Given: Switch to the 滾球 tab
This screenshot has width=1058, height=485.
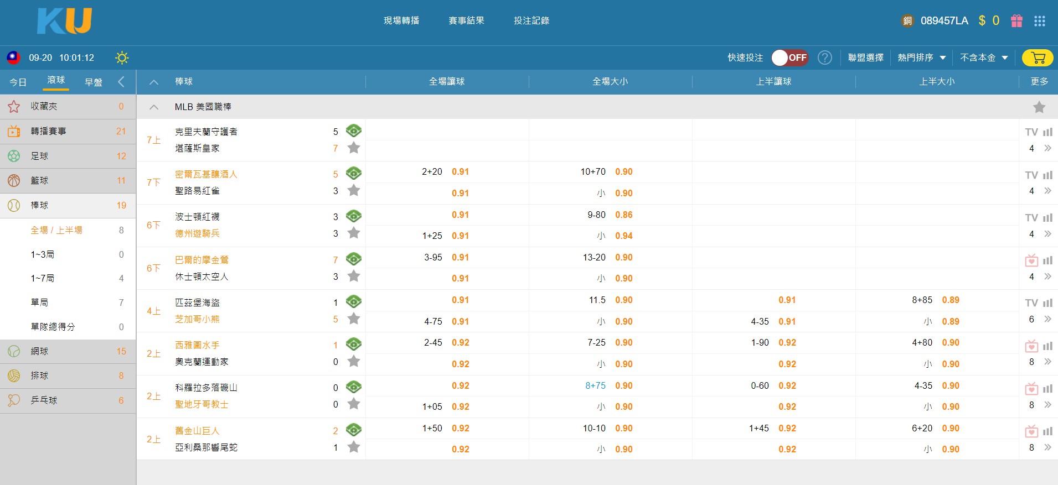Looking at the screenshot, I should click(x=56, y=81).
